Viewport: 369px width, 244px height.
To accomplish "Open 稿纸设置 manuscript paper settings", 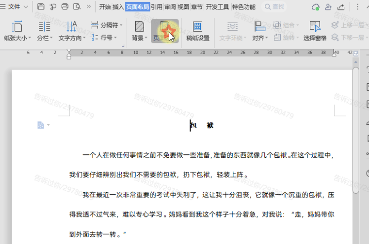I will (x=198, y=31).
